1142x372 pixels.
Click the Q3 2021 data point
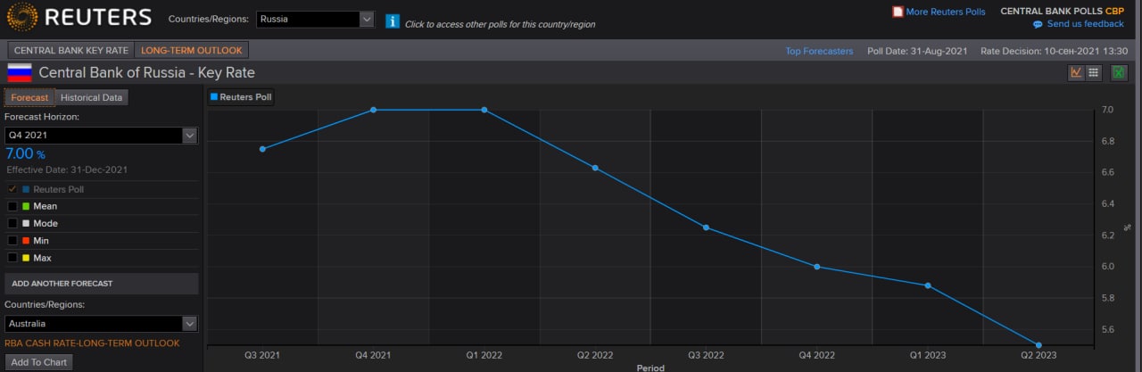(262, 149)
